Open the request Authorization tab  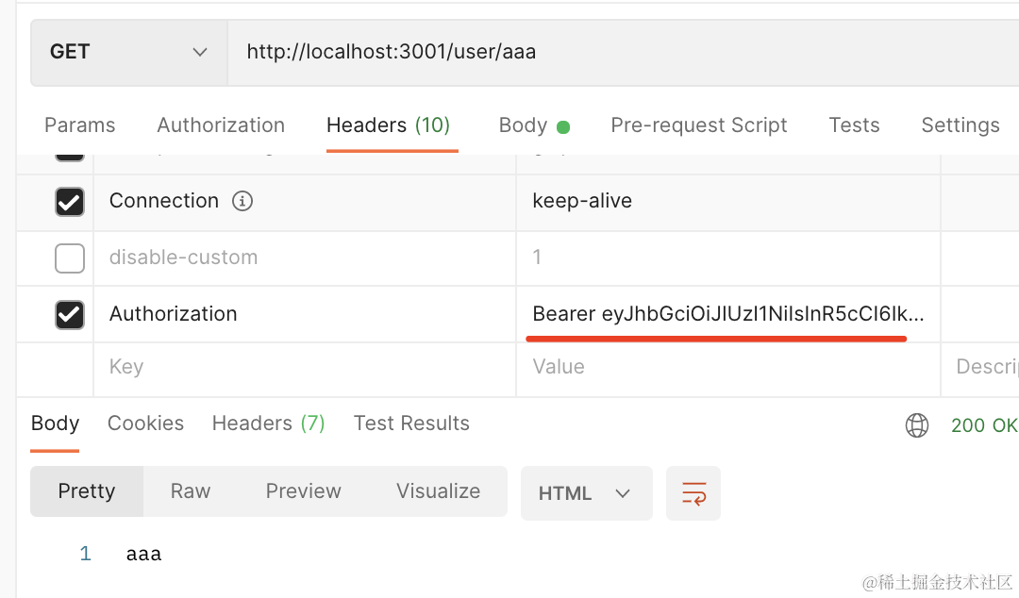(221, 125)
